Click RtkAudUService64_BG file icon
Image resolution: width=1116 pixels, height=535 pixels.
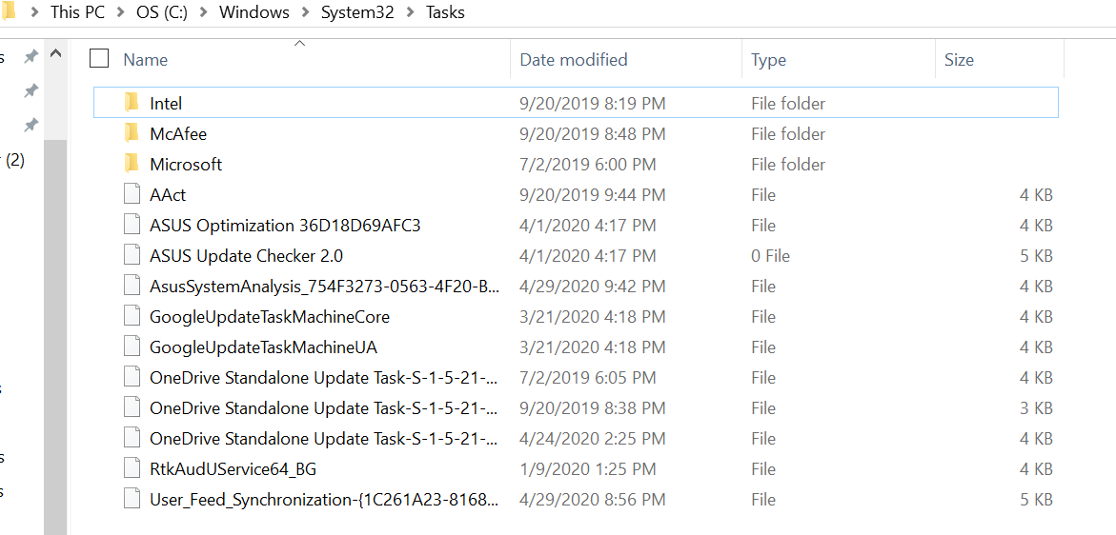[132, 469]
